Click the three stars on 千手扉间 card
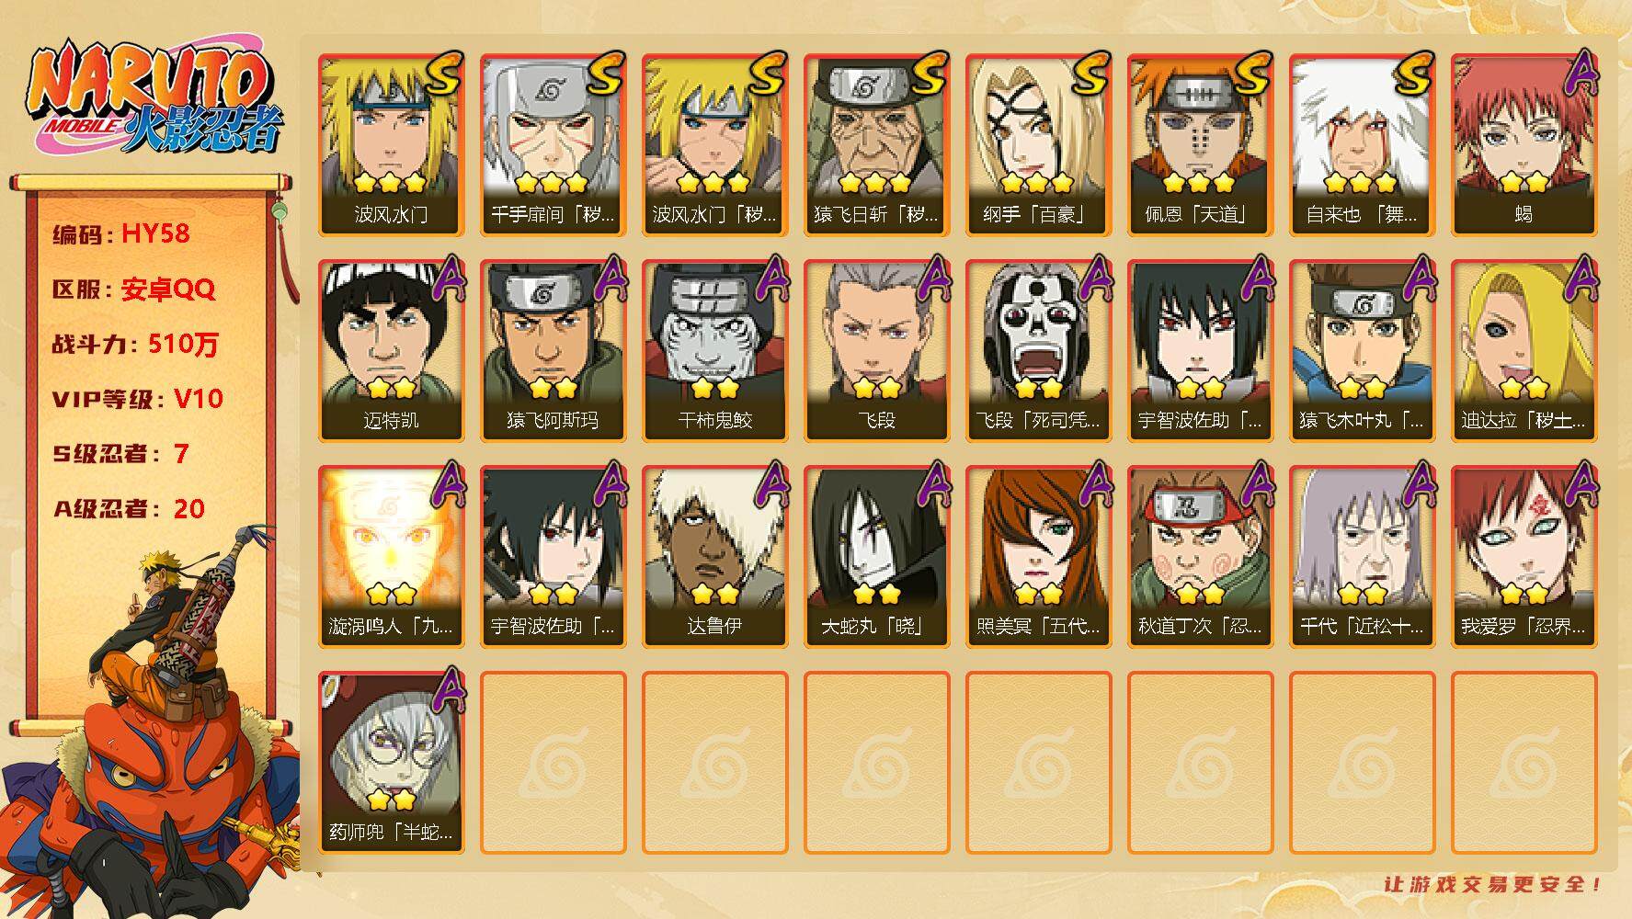The width and height of the screenshot is (1632, 919). [x=552, y=183]
